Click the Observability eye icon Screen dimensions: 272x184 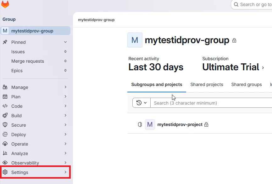(5, 163)
